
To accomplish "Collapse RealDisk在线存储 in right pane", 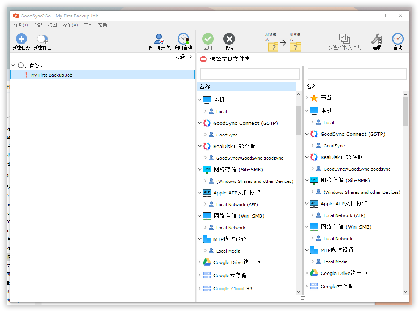I will pos(307,157).
